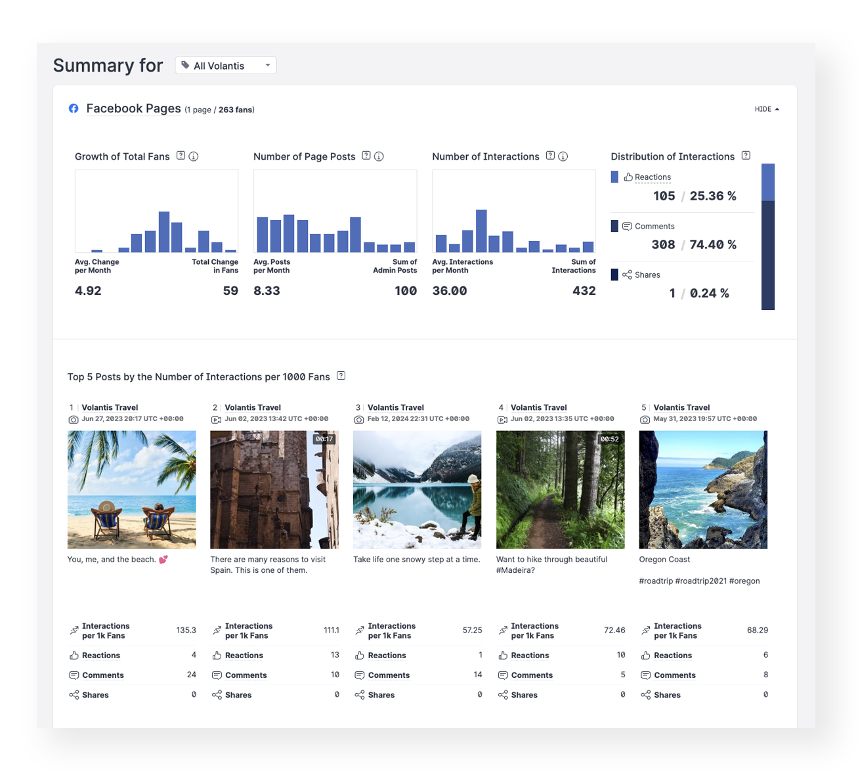Click interactions per 1k icon for post 1

pyautogui.click(x=74, y=631)
